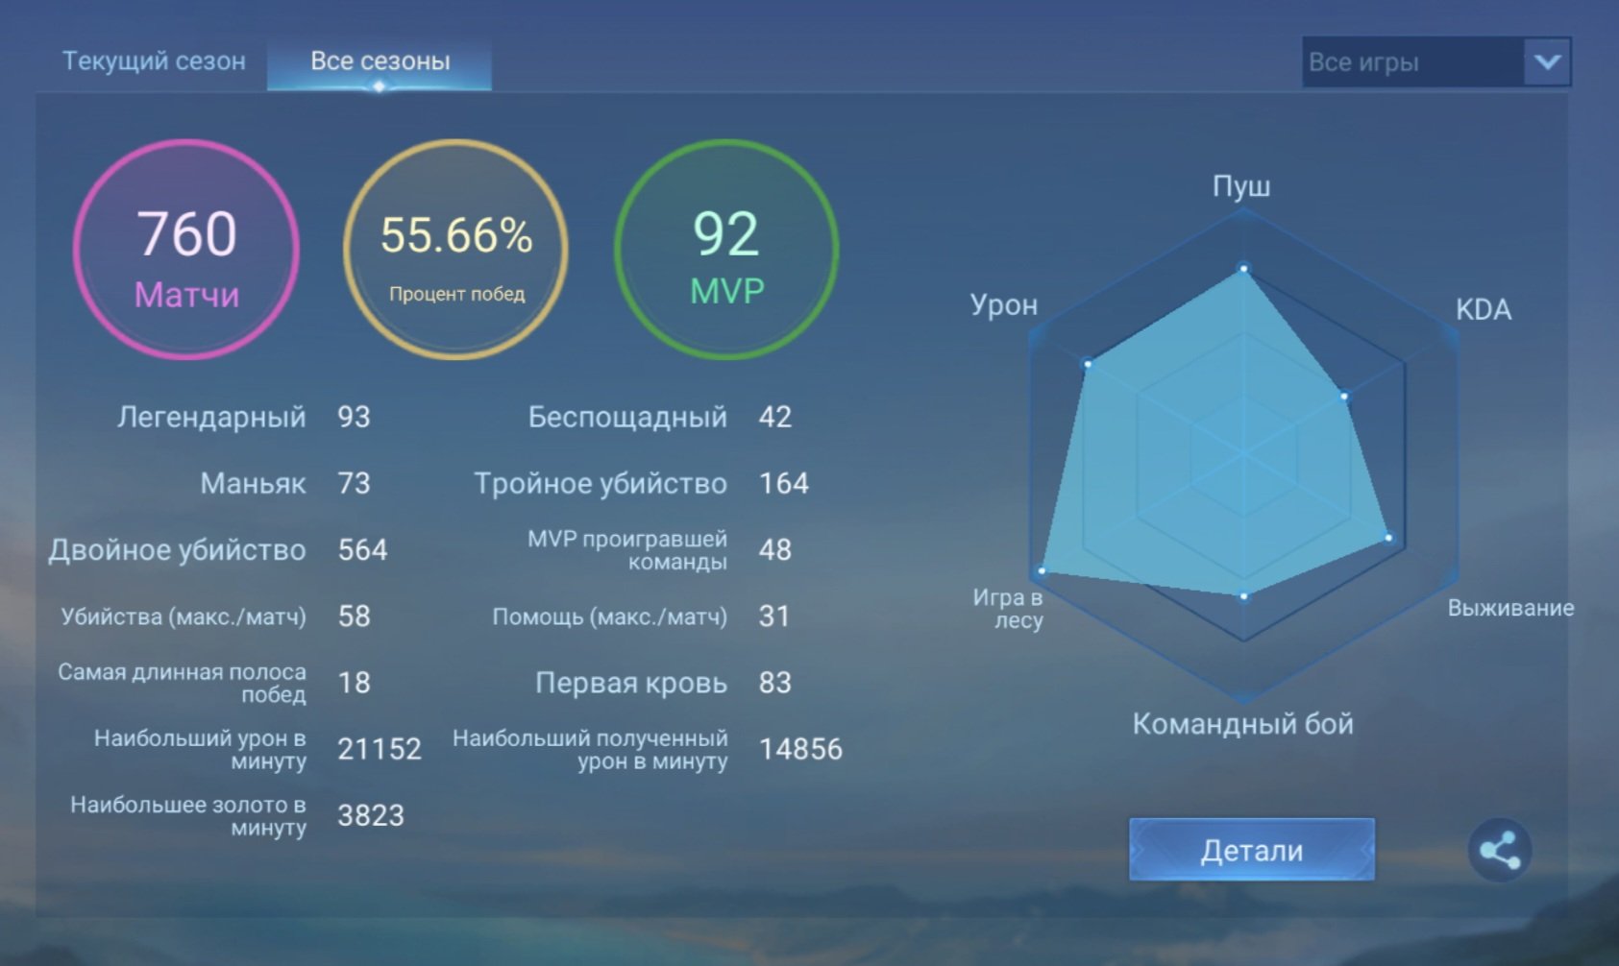Click the KDA radar chart label

coord(1484,309)
